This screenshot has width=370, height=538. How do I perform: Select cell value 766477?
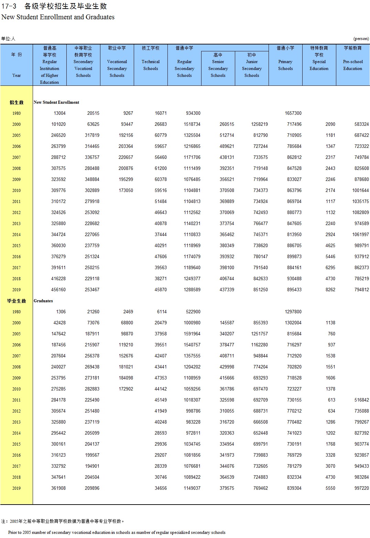coord(261,224)
